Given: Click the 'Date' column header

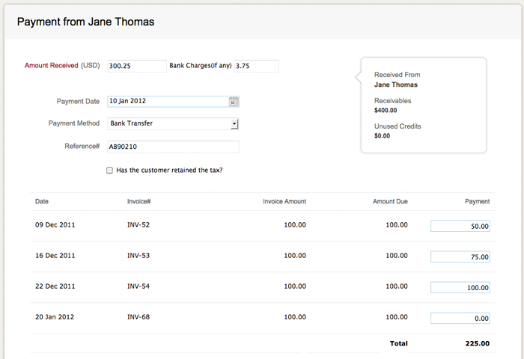Looking at the screenshot, I should click(x=42, y=201).
